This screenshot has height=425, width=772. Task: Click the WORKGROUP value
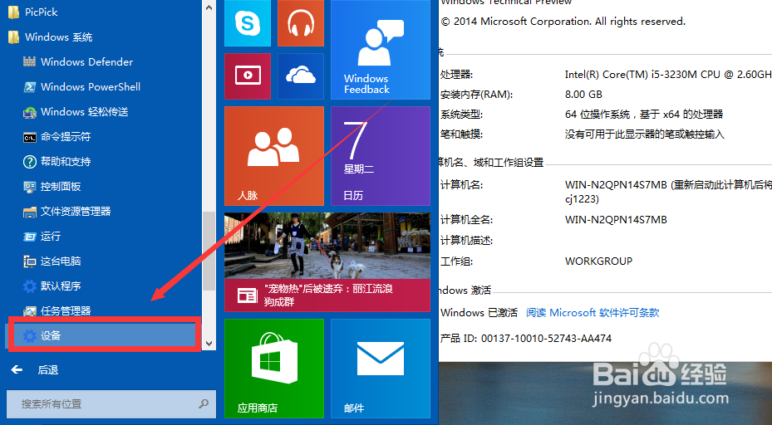tap(598, 261)
